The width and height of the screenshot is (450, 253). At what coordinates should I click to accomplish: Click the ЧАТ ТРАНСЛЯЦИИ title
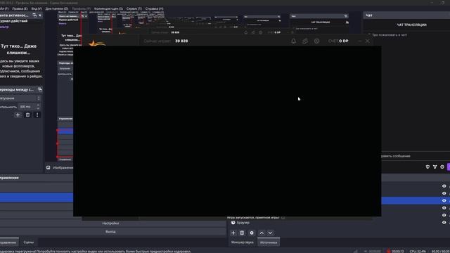click(x=411, y=25)
